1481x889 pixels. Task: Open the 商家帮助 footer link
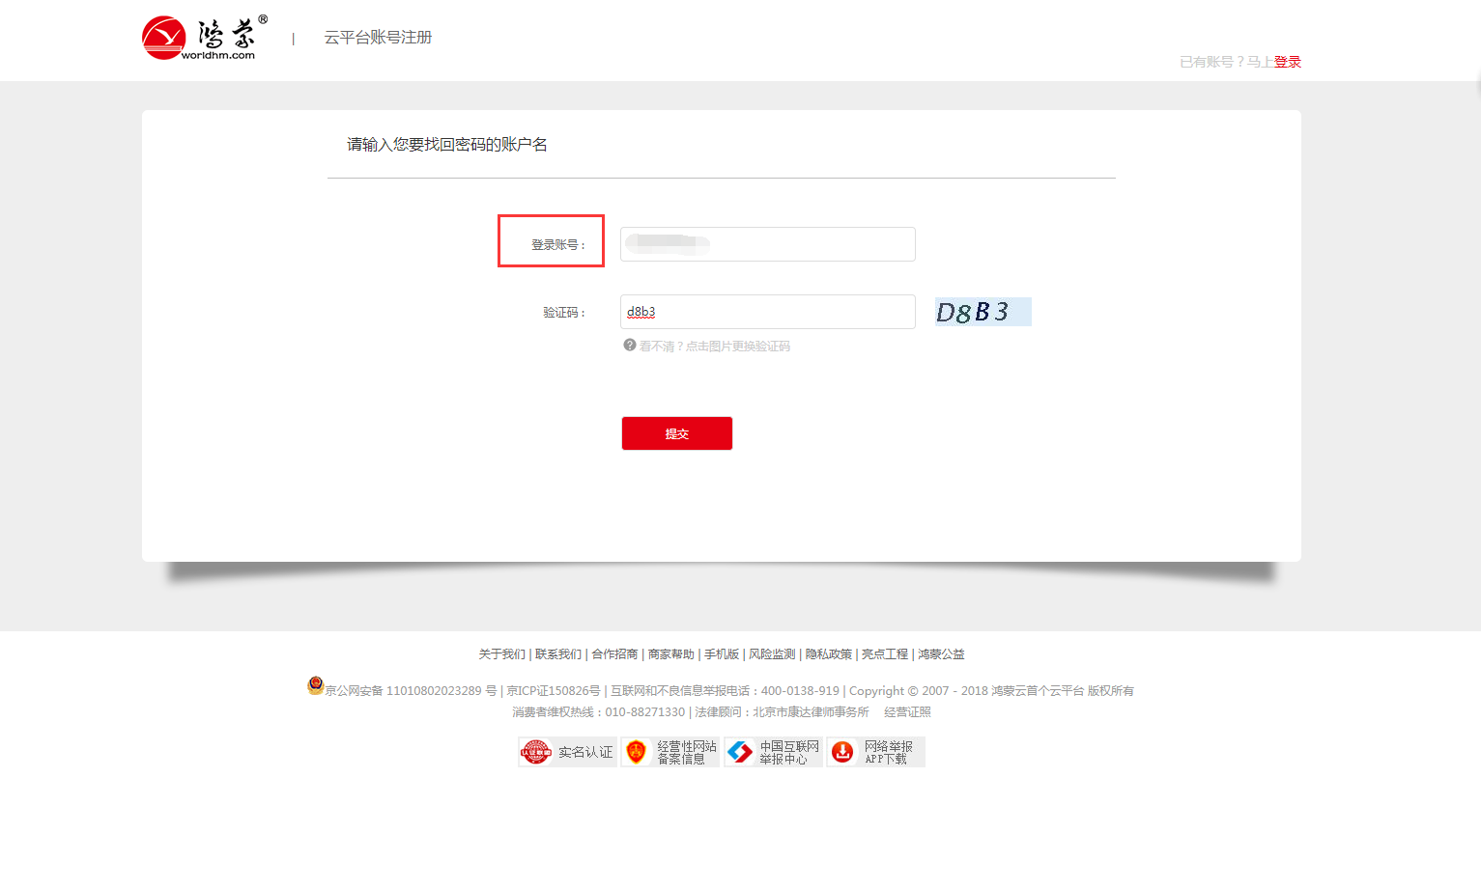pos(671,654)
